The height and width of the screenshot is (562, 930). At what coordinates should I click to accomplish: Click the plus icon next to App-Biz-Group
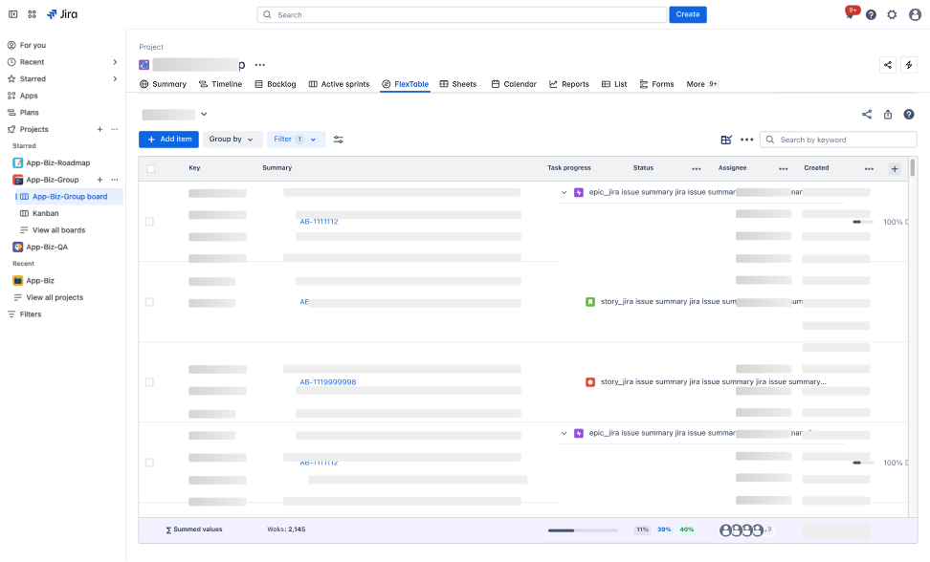[100, 180]
